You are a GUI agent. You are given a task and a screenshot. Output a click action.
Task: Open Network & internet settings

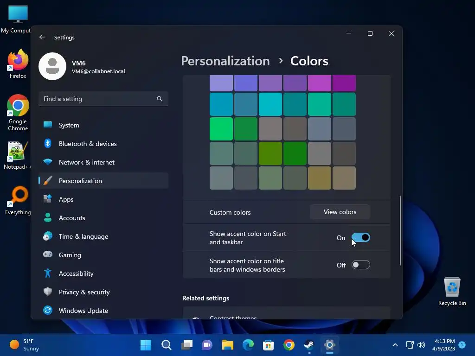pyautogui.click(x=103, y=162)
